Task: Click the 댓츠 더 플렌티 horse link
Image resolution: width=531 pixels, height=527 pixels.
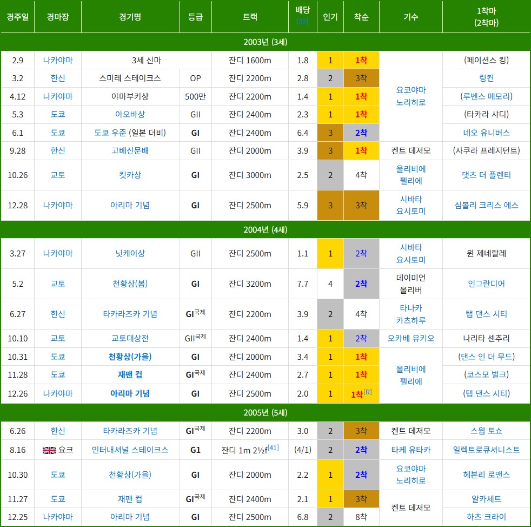Action: 486,175
